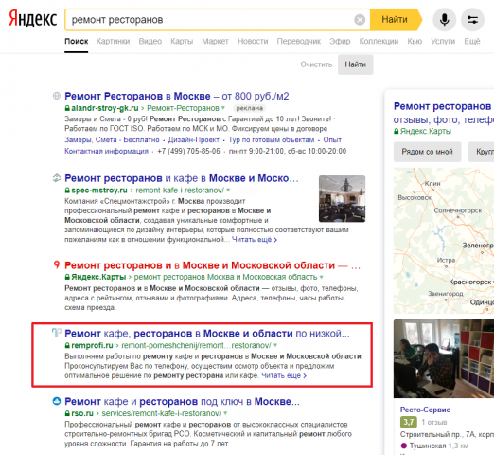Open the remprofi.ru domain link
The width and height of the screenshot is (494, 455).
tap(92, 345)
